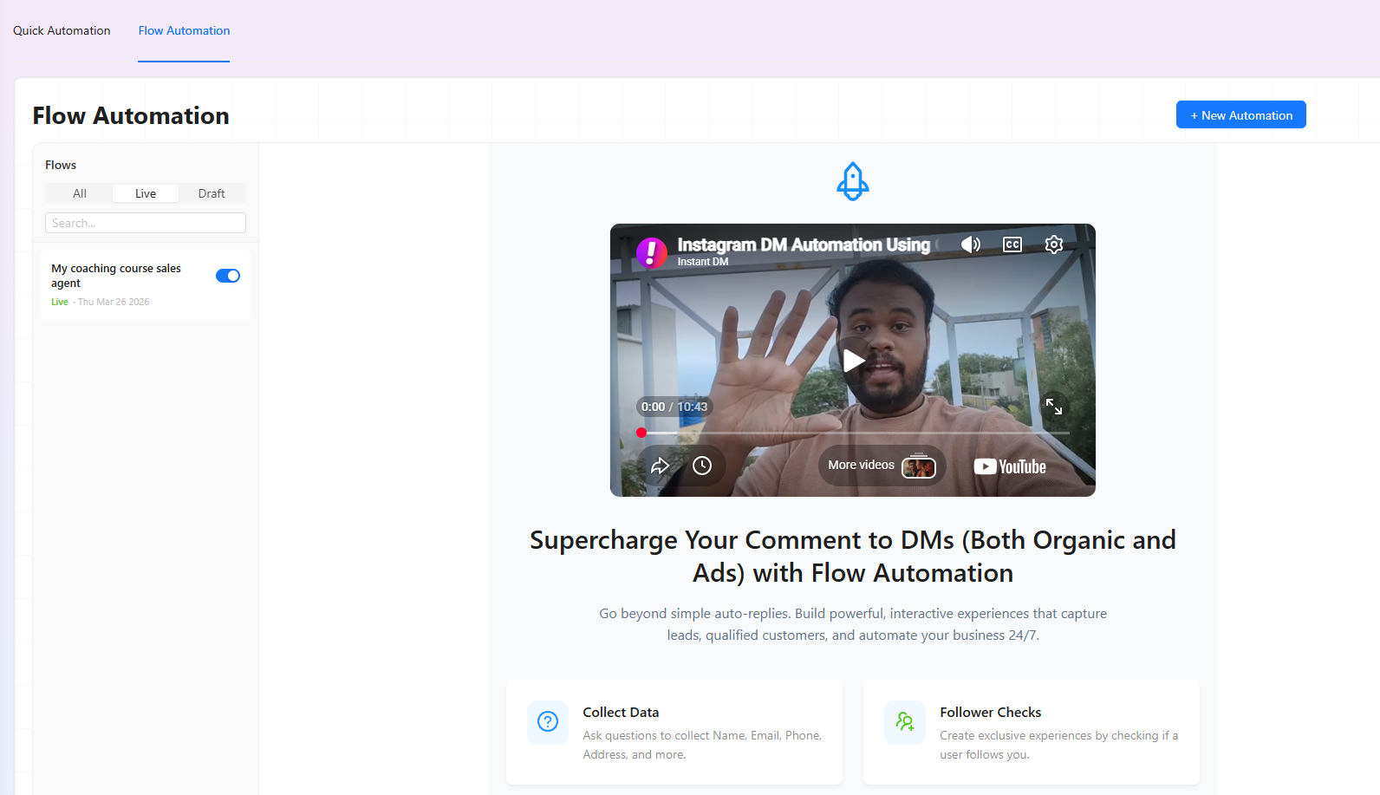Click the New Automation button
The image size is (1380, 795).
pos(1240,115)
